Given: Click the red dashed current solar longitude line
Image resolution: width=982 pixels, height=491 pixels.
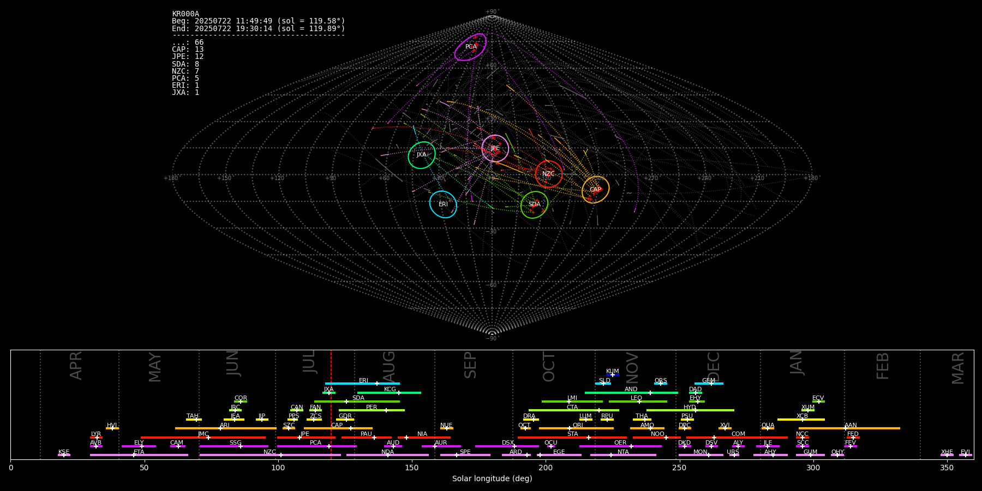Looking at the screenshot, I should point(331,404).
